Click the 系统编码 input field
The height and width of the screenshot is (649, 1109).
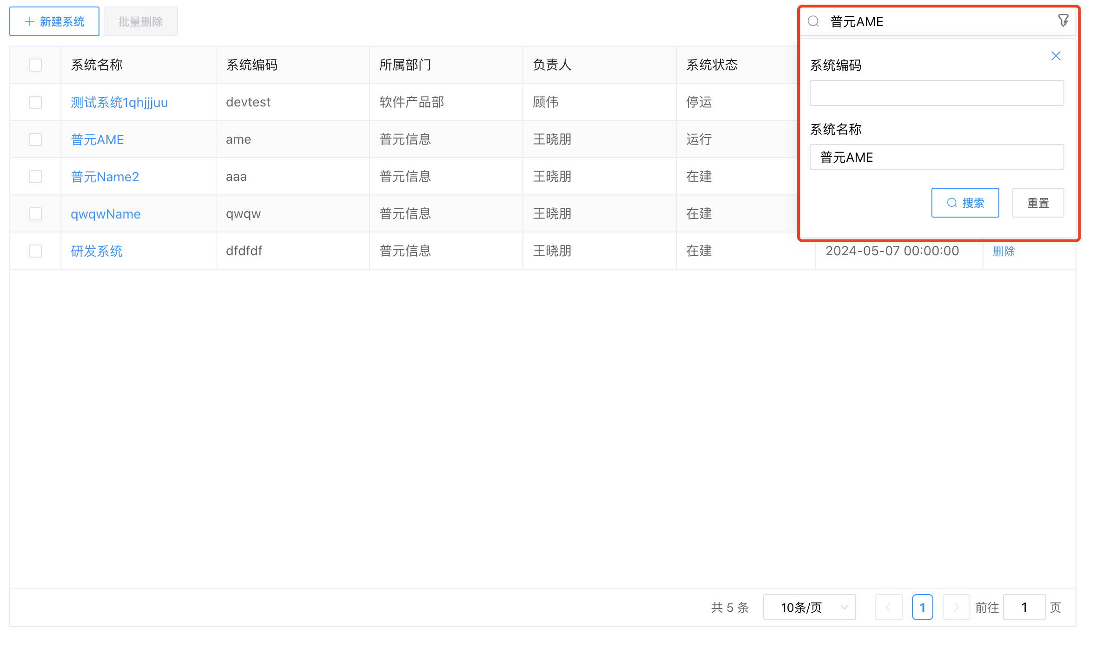point(936,93)
